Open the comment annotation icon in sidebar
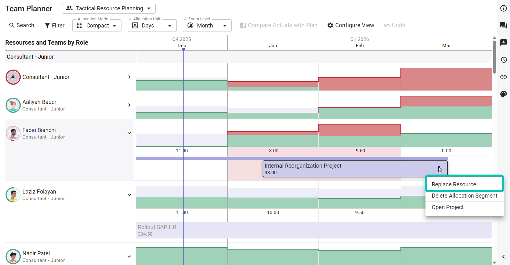This screenshot has height=265, width=510. tap(503, 42)
